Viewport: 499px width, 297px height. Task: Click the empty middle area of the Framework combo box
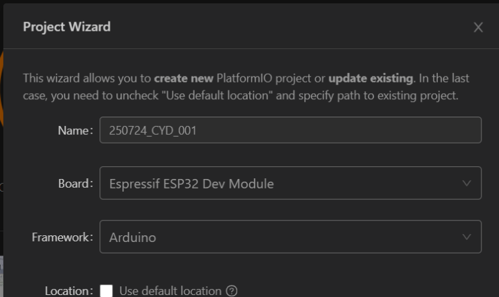pos(302,237)
